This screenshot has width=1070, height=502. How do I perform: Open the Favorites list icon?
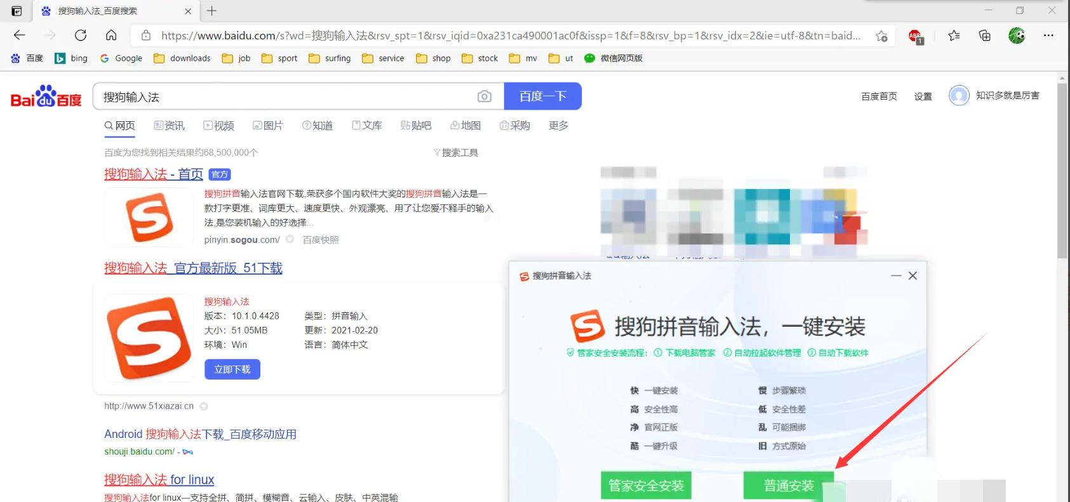coord(954,36)
